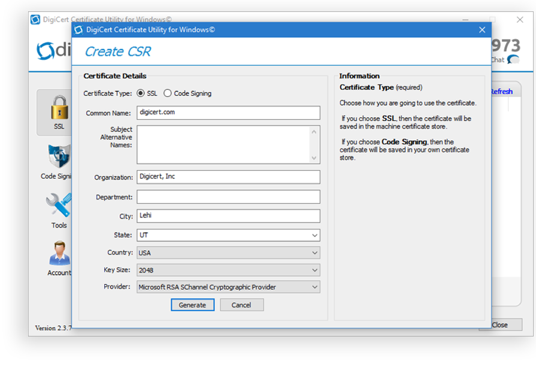
Task: Click the DigiCert logo in the main window title bar
Action: (x=35, y=20)
